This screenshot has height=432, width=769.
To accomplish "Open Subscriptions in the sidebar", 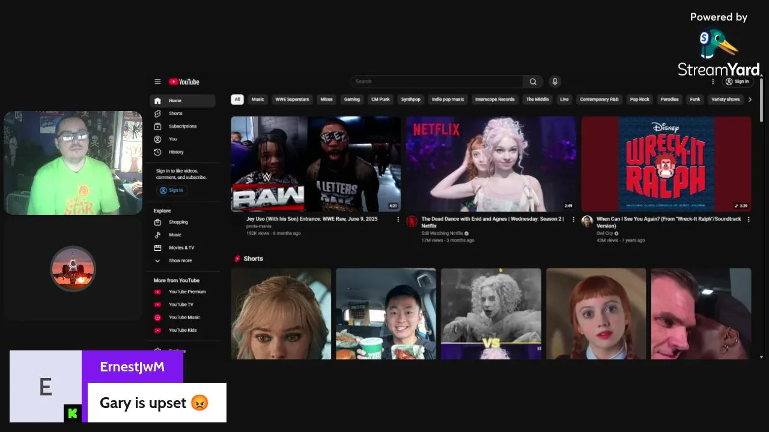I will pyautogui.click(x=183, y=126).
